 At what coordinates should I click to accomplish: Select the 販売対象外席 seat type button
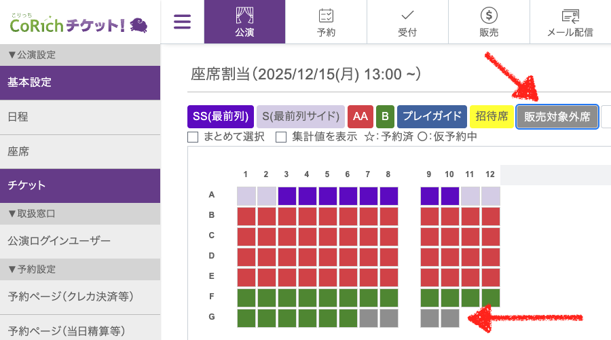557,117
